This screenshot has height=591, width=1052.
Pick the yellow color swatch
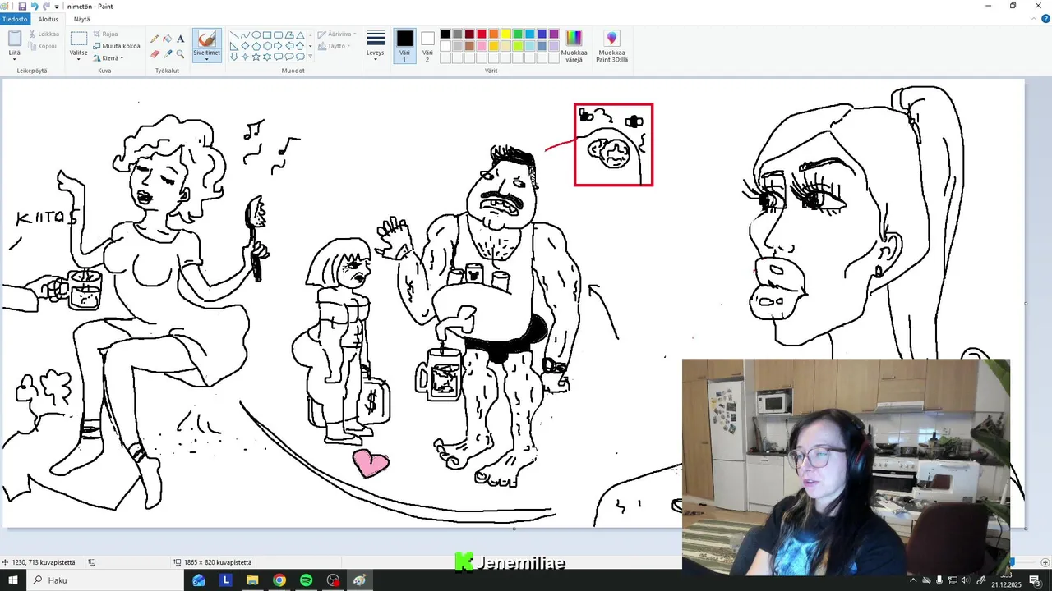[505, 34]
